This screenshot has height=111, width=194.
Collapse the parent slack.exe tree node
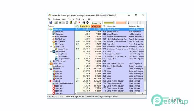(49, 69)
